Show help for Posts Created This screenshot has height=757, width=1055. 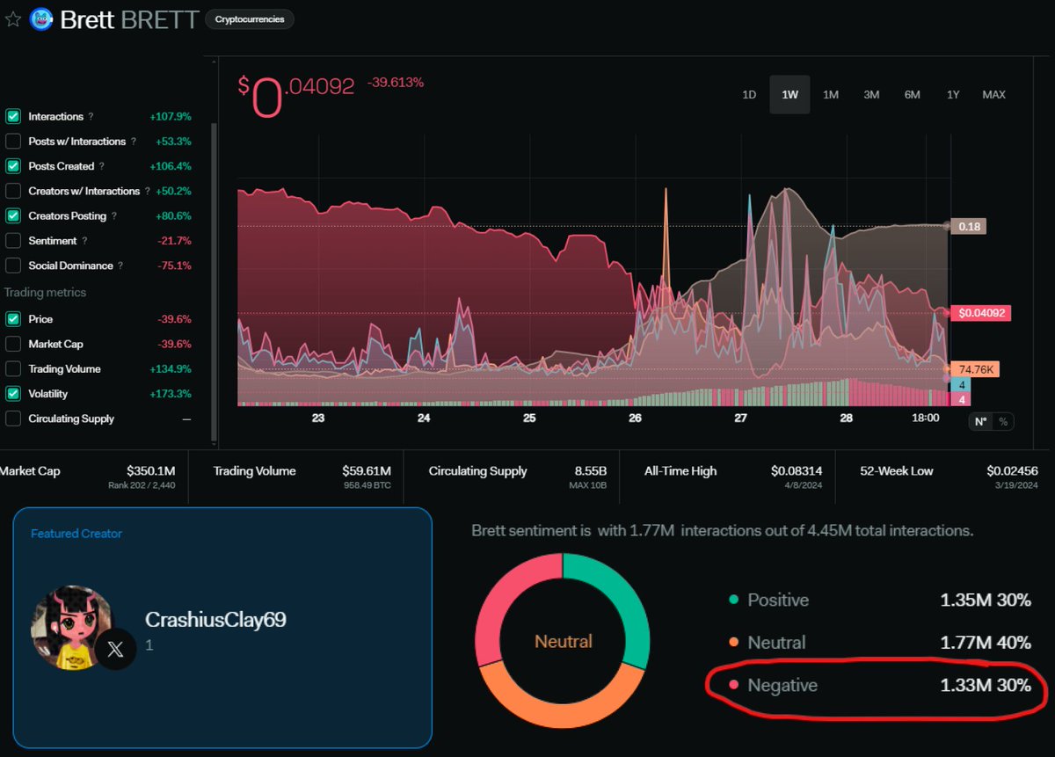pos(102,166)
